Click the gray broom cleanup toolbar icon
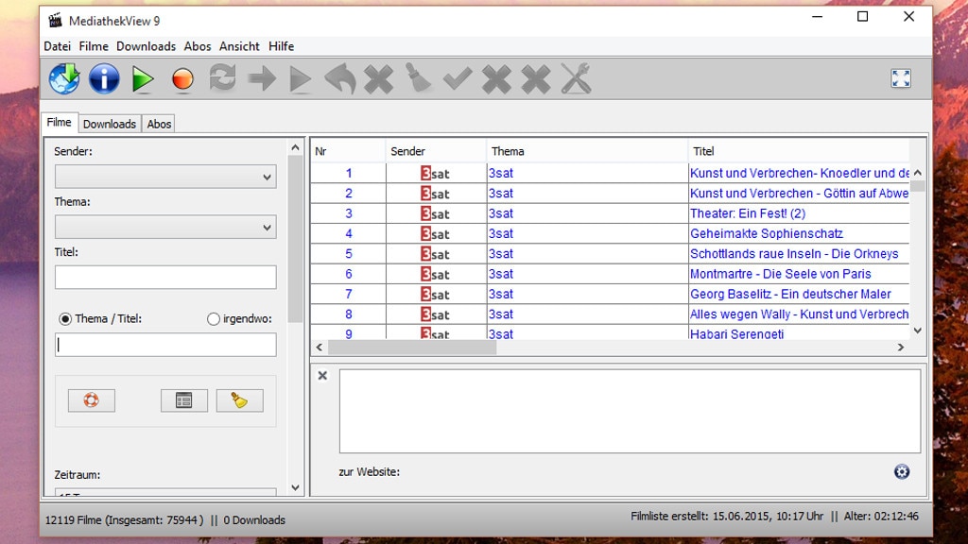 click(x=418, y=78)
